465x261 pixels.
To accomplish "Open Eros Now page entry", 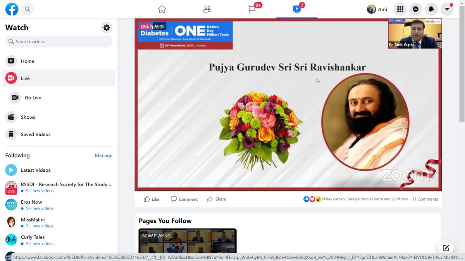I will pyautogui.click(x=59, y=205).
